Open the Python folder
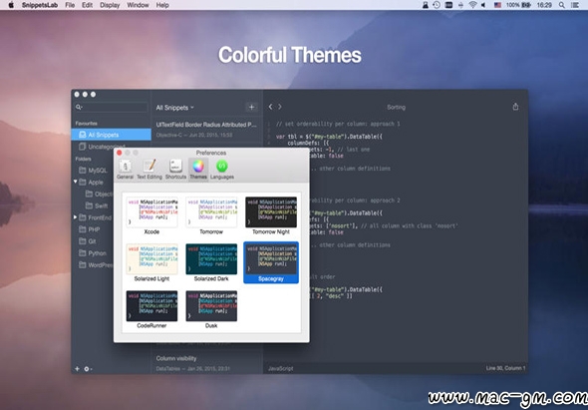This screenshot has width=588, height=410. (x=93, y=253)
